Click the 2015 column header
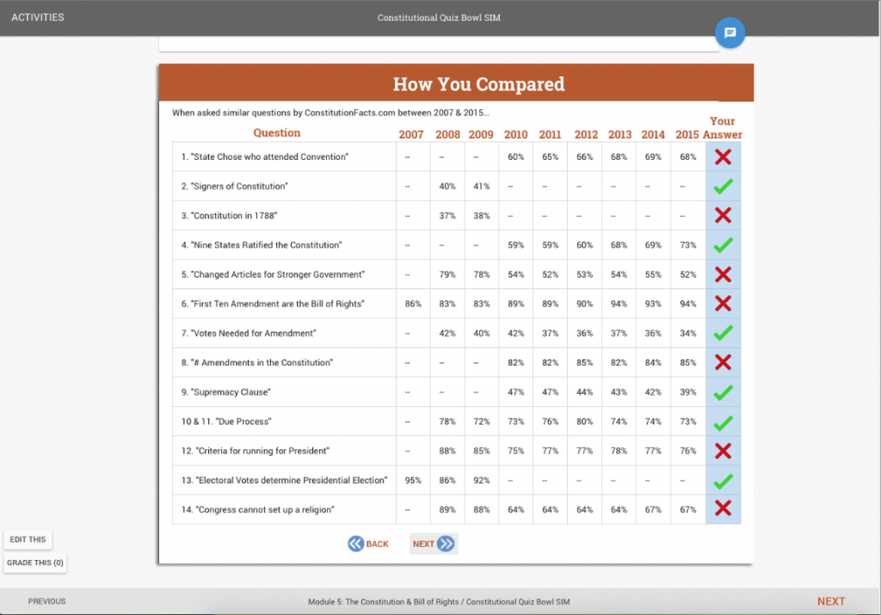 tap(687, 134)
